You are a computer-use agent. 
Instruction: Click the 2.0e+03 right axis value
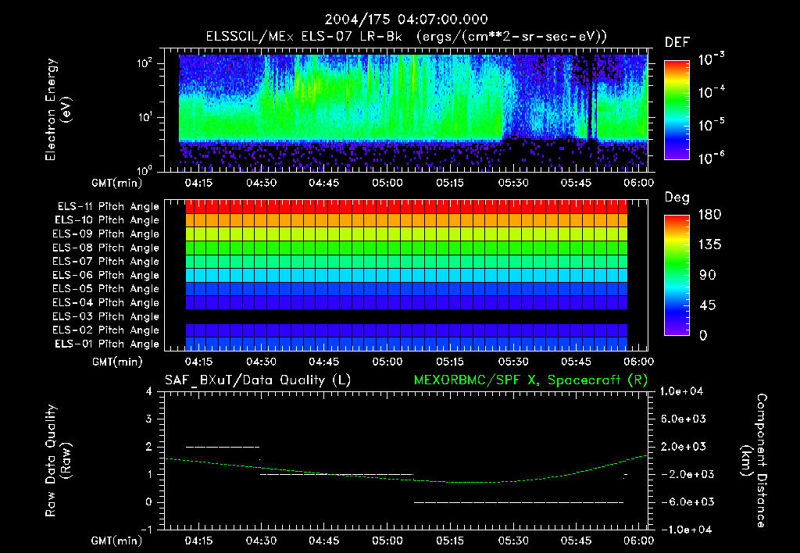pyautogui.click(x=684, y=446)
